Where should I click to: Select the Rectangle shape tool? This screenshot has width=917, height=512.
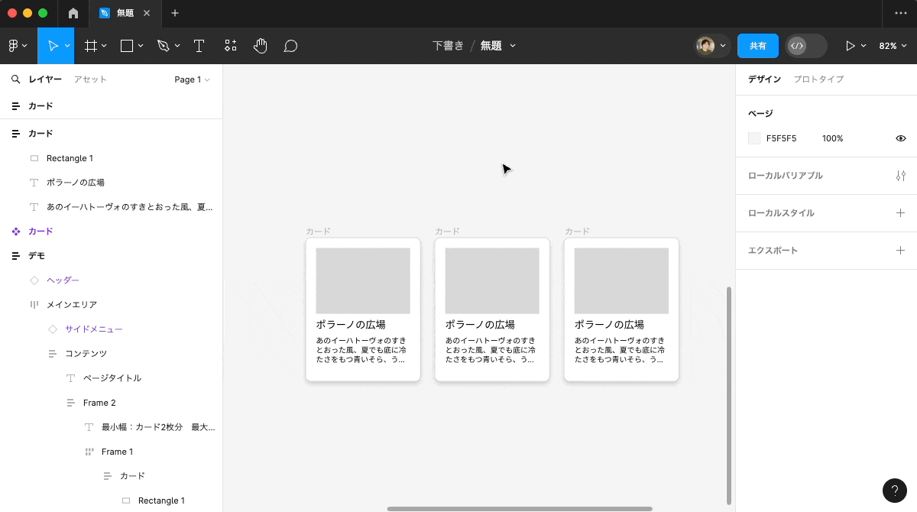pyautogui.click(x=126, y=46)
